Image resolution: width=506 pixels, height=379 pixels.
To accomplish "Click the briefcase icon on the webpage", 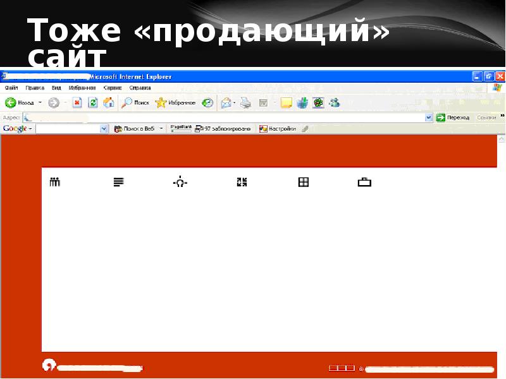I will pyautogui.click(x=364, y=183).
